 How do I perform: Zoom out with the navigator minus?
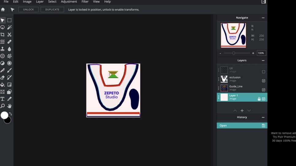tap(220, 53)
